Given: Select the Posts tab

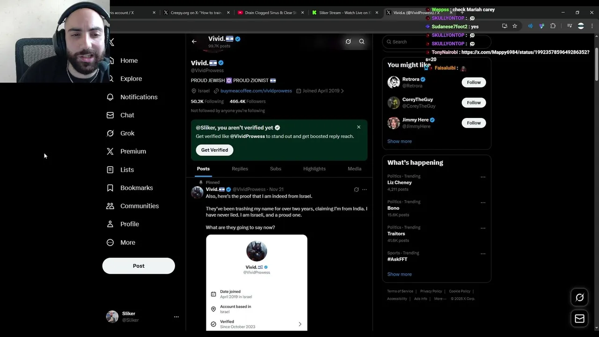Looking at the screenshot, I should pyautogui.click(x=203, y=168).
